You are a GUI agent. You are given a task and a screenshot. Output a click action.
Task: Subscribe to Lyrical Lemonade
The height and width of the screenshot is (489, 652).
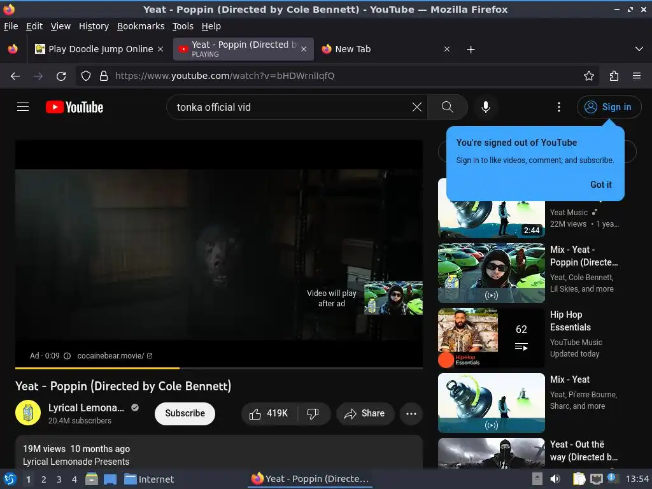185,413
